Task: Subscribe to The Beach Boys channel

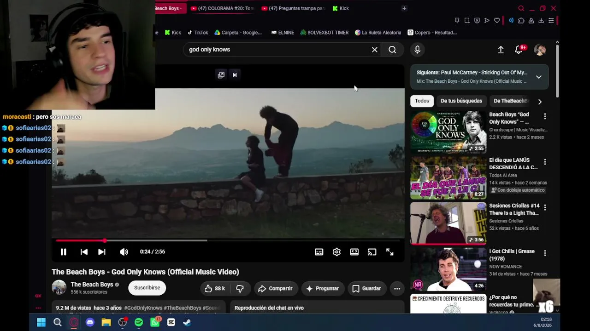Action: 147,288
